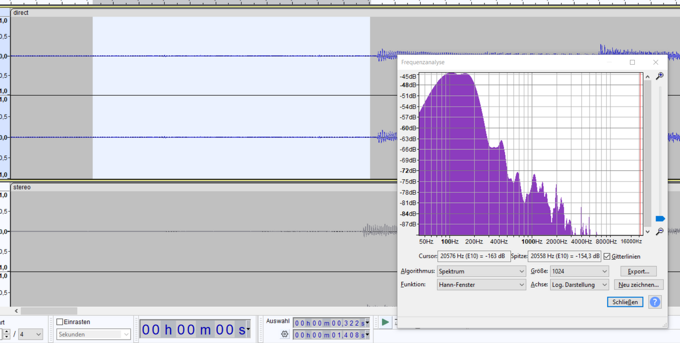Click the '-72dB' axis label
The image size is (680, 343).
(409, 171)
